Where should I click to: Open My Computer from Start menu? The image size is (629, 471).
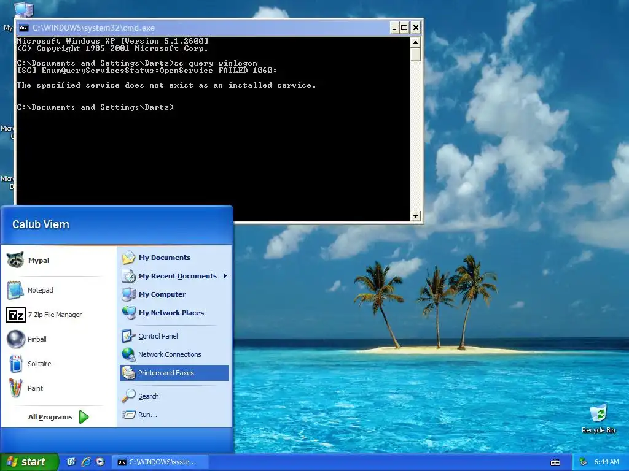[174, 294]
